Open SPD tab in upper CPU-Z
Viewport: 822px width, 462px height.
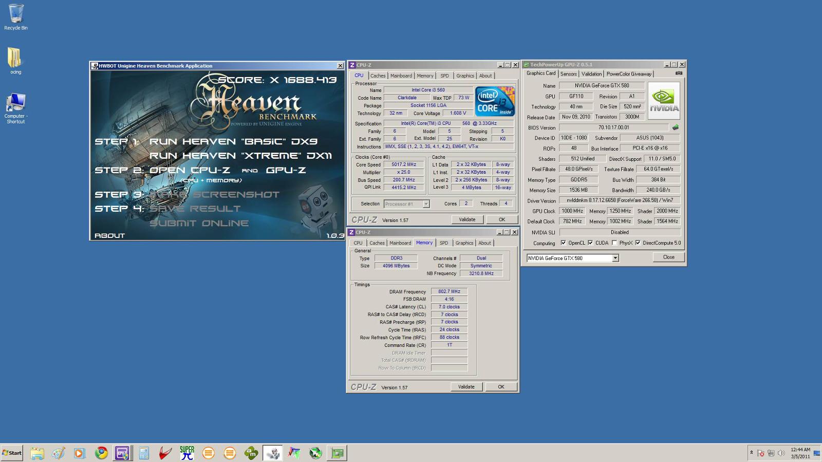point(445,76)
